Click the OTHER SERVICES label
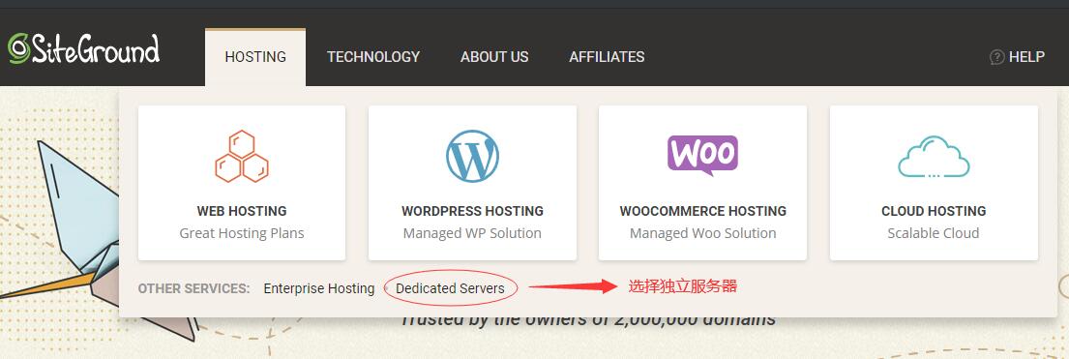Screen dimensions: 1069x359 [194, 288]
